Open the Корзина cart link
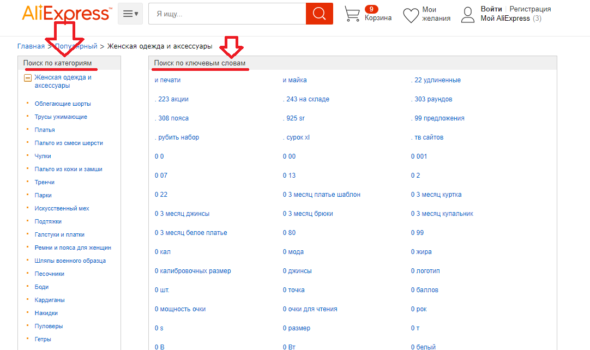This screenshot has height=350, width=590. [x=378, y=18]
